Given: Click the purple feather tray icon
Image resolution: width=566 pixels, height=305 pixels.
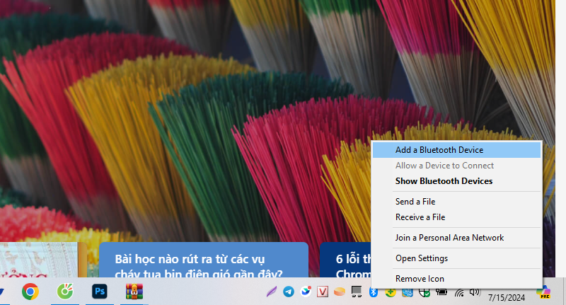Looking at the screenshot, I should [272, 292].
